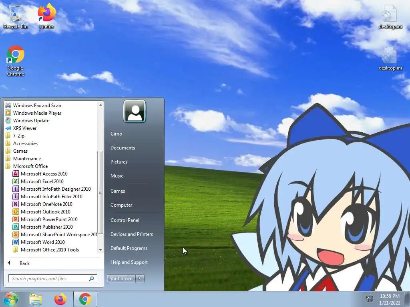Open the Shut down options arrow

[x=140, y=278]
